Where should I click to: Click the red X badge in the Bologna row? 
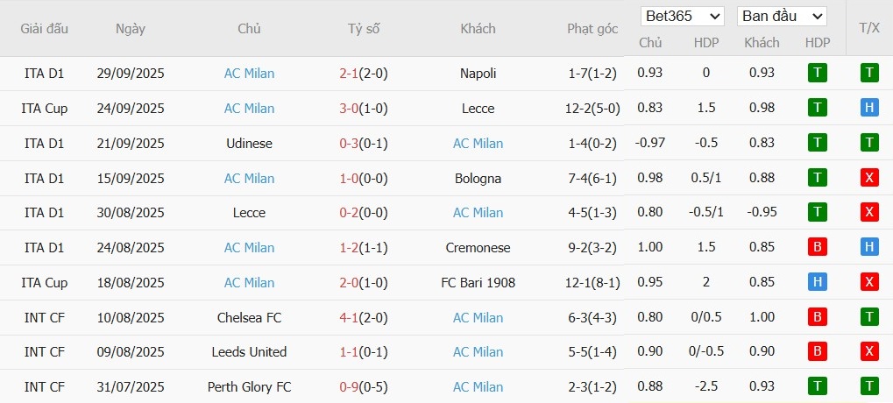point(869,178)
